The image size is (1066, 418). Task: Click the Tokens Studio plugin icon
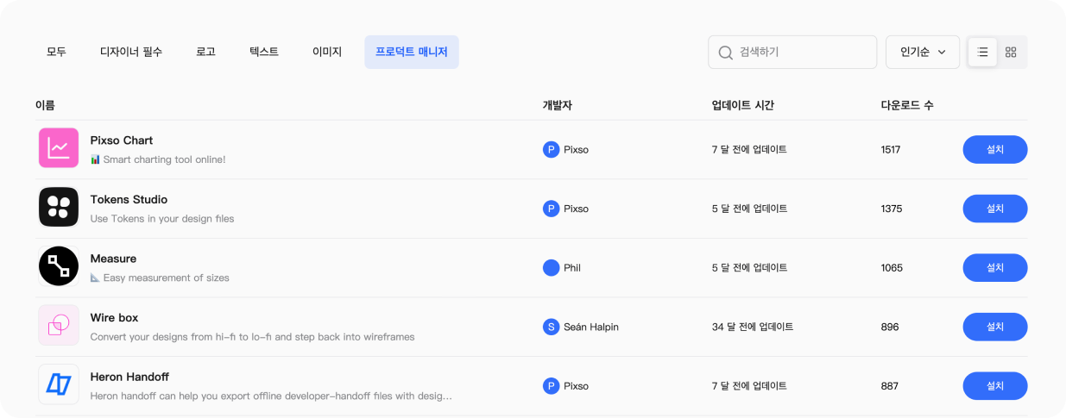click(59, 207)
